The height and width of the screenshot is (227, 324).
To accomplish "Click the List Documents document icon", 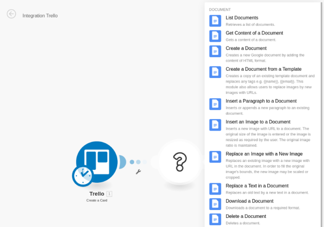I will coord(215,20).
